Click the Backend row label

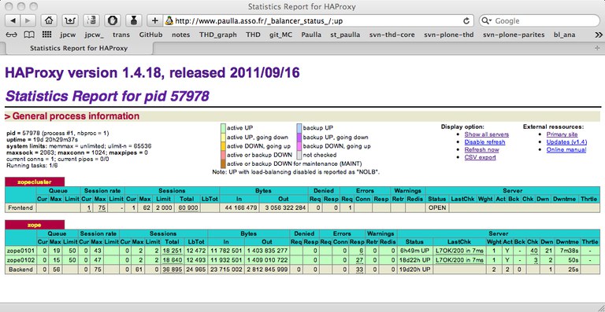(x=20, y=270)
